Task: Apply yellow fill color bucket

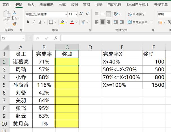Action: pos(62,22)
